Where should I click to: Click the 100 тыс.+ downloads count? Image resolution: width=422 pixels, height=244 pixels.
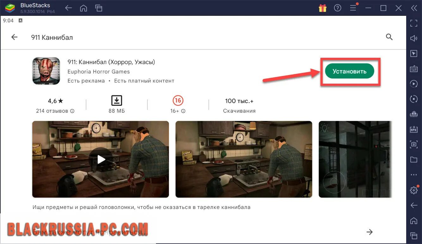(239, 101)
